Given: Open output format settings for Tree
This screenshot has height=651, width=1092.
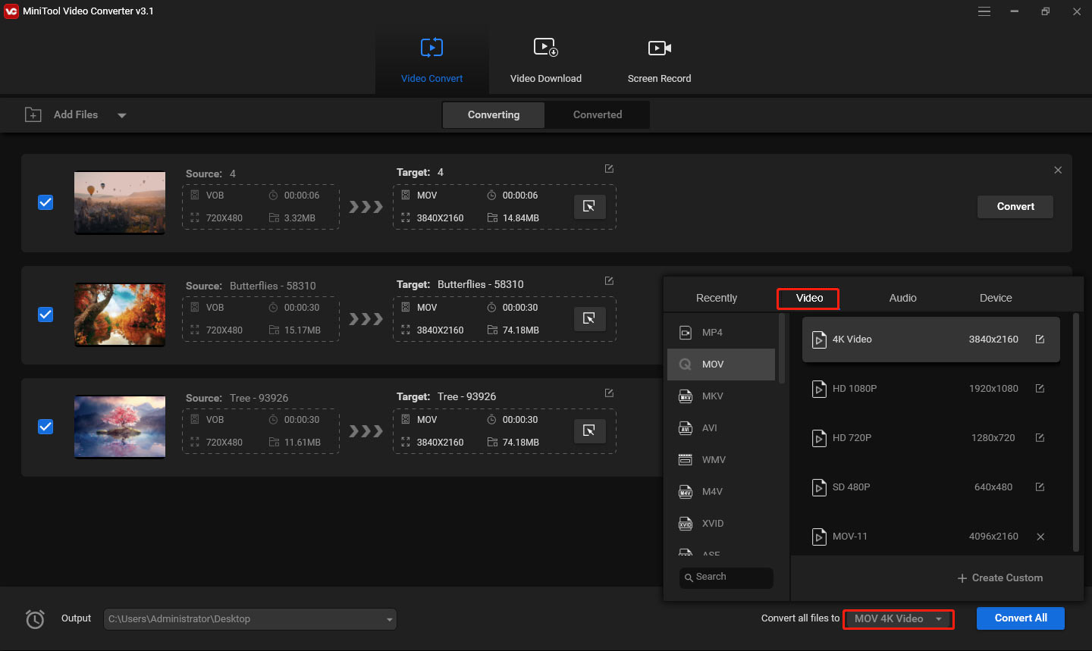Looking at the screenshot, I should point(589,430).
